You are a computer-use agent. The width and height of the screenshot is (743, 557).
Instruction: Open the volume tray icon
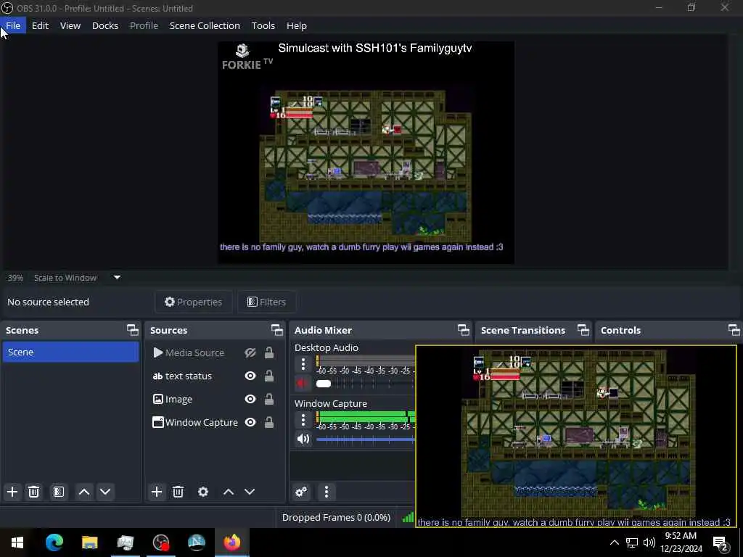tap(649, 542)
